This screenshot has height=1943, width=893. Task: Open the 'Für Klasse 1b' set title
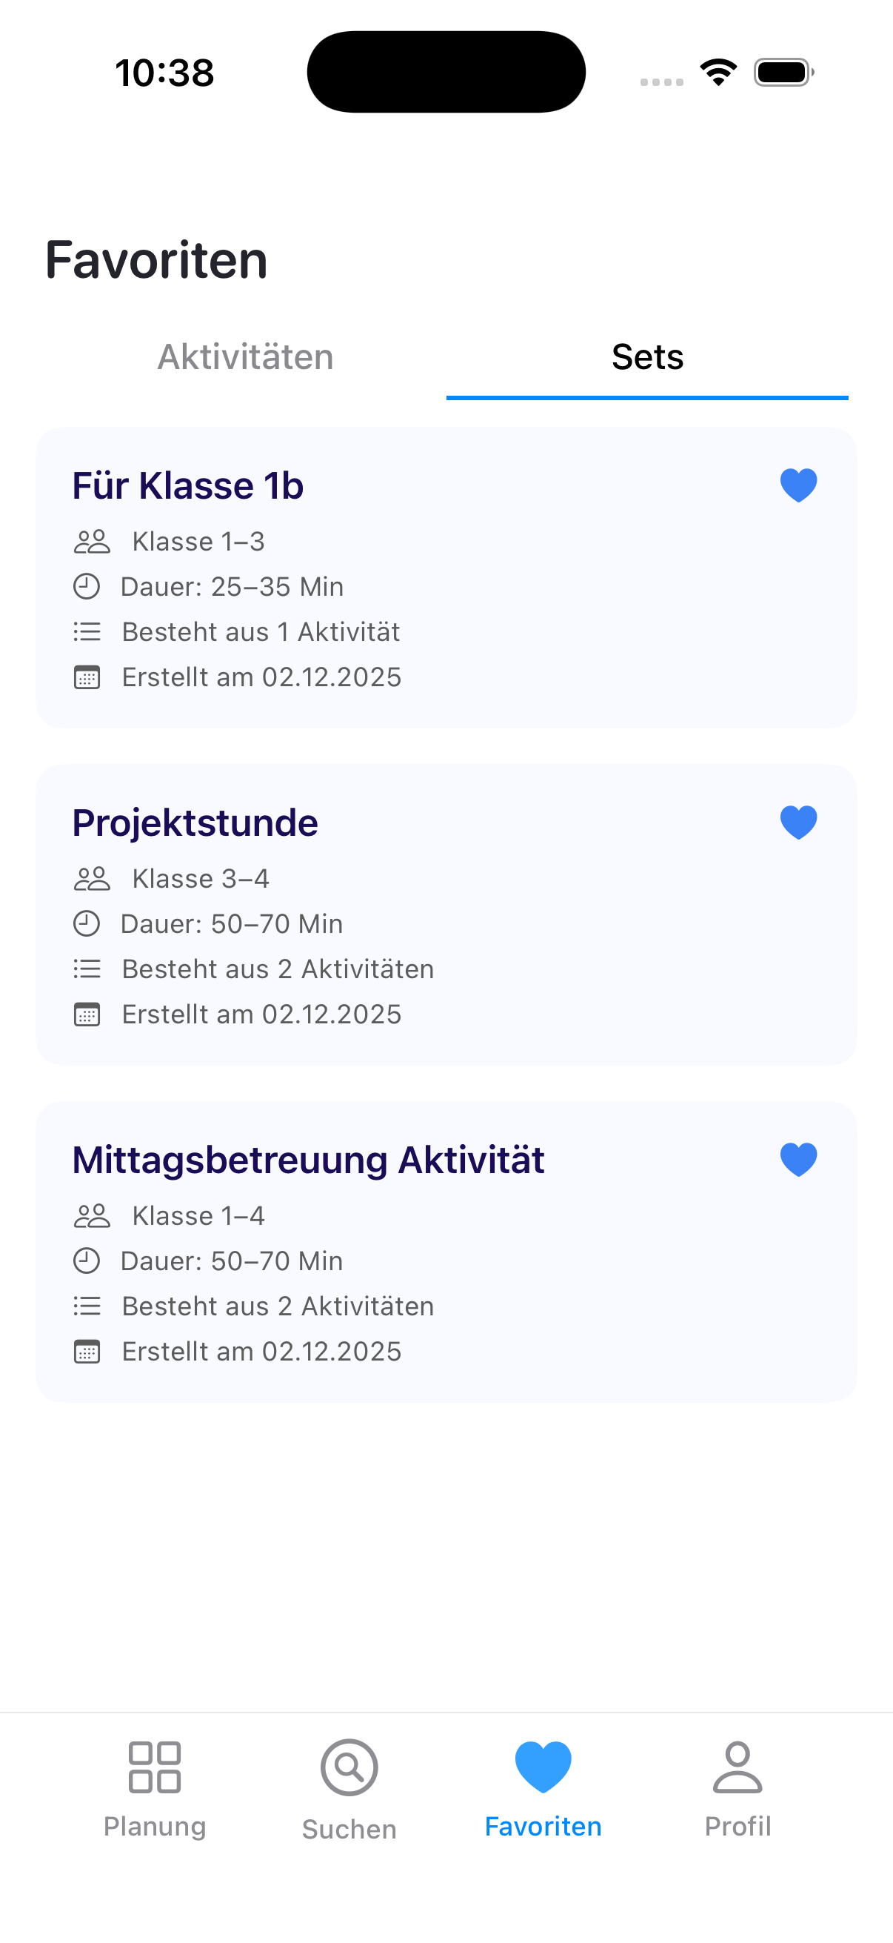pos(187,486)
